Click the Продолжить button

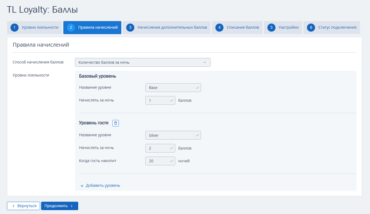tap(60, 206)
